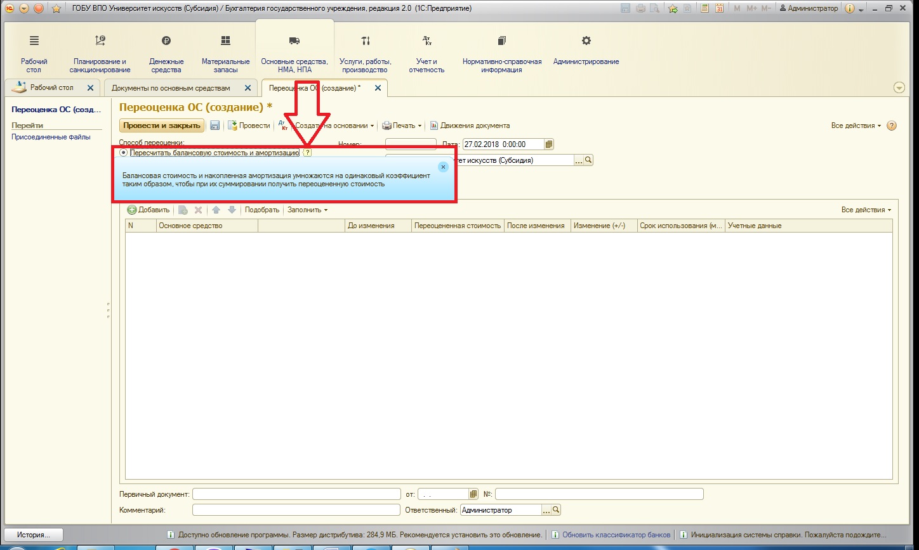Click the help question mark beside revaluation method
Viewport: 919px width, 550px height.
307,153
